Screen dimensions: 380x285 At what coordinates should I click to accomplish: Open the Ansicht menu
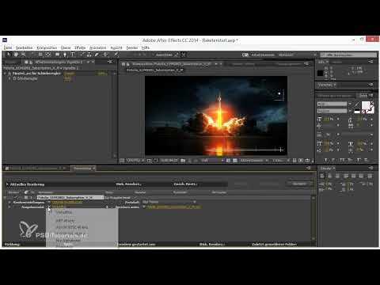click(x=116, y=47)
